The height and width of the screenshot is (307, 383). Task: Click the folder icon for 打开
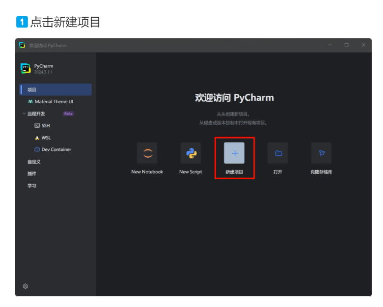coord(278,153)
